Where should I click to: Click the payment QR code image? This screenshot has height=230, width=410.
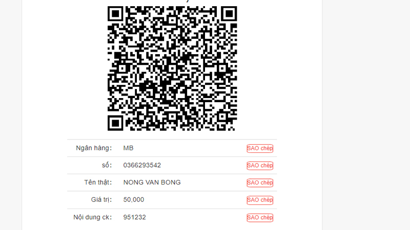pos(172,68)
